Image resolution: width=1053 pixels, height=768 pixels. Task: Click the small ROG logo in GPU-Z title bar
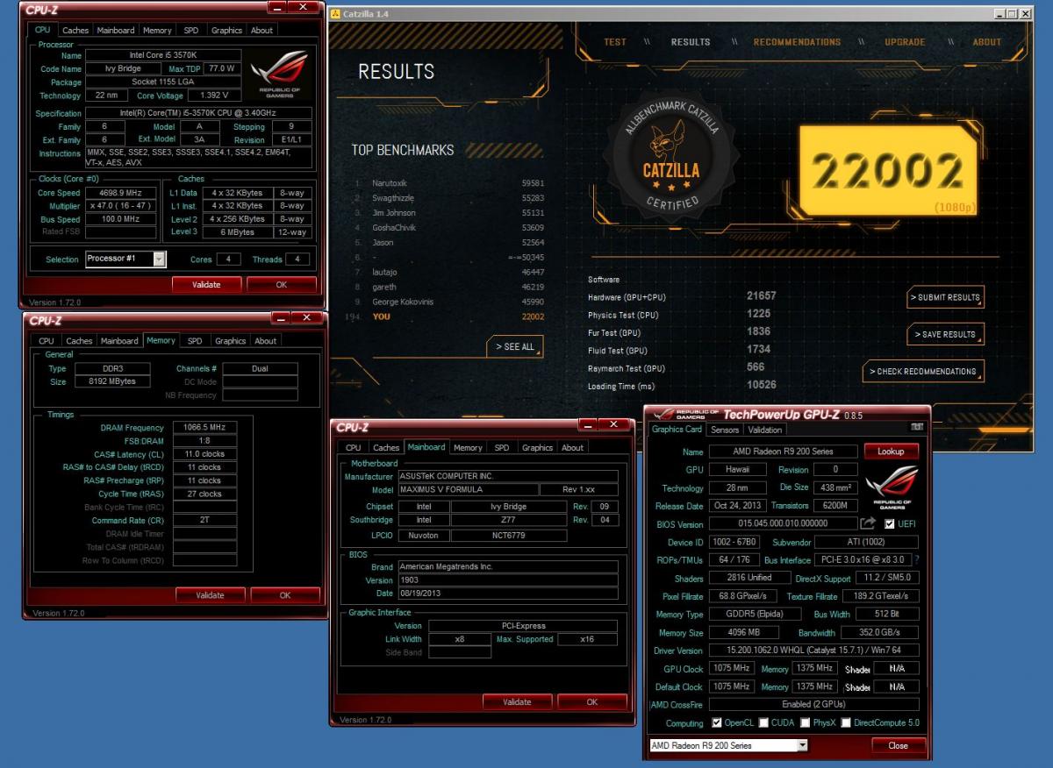tap(684, 414)
